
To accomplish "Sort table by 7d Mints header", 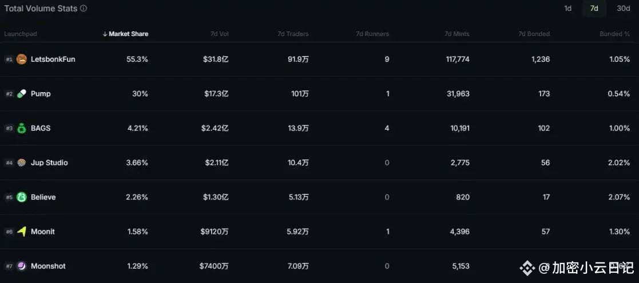I will click(457, 34).
